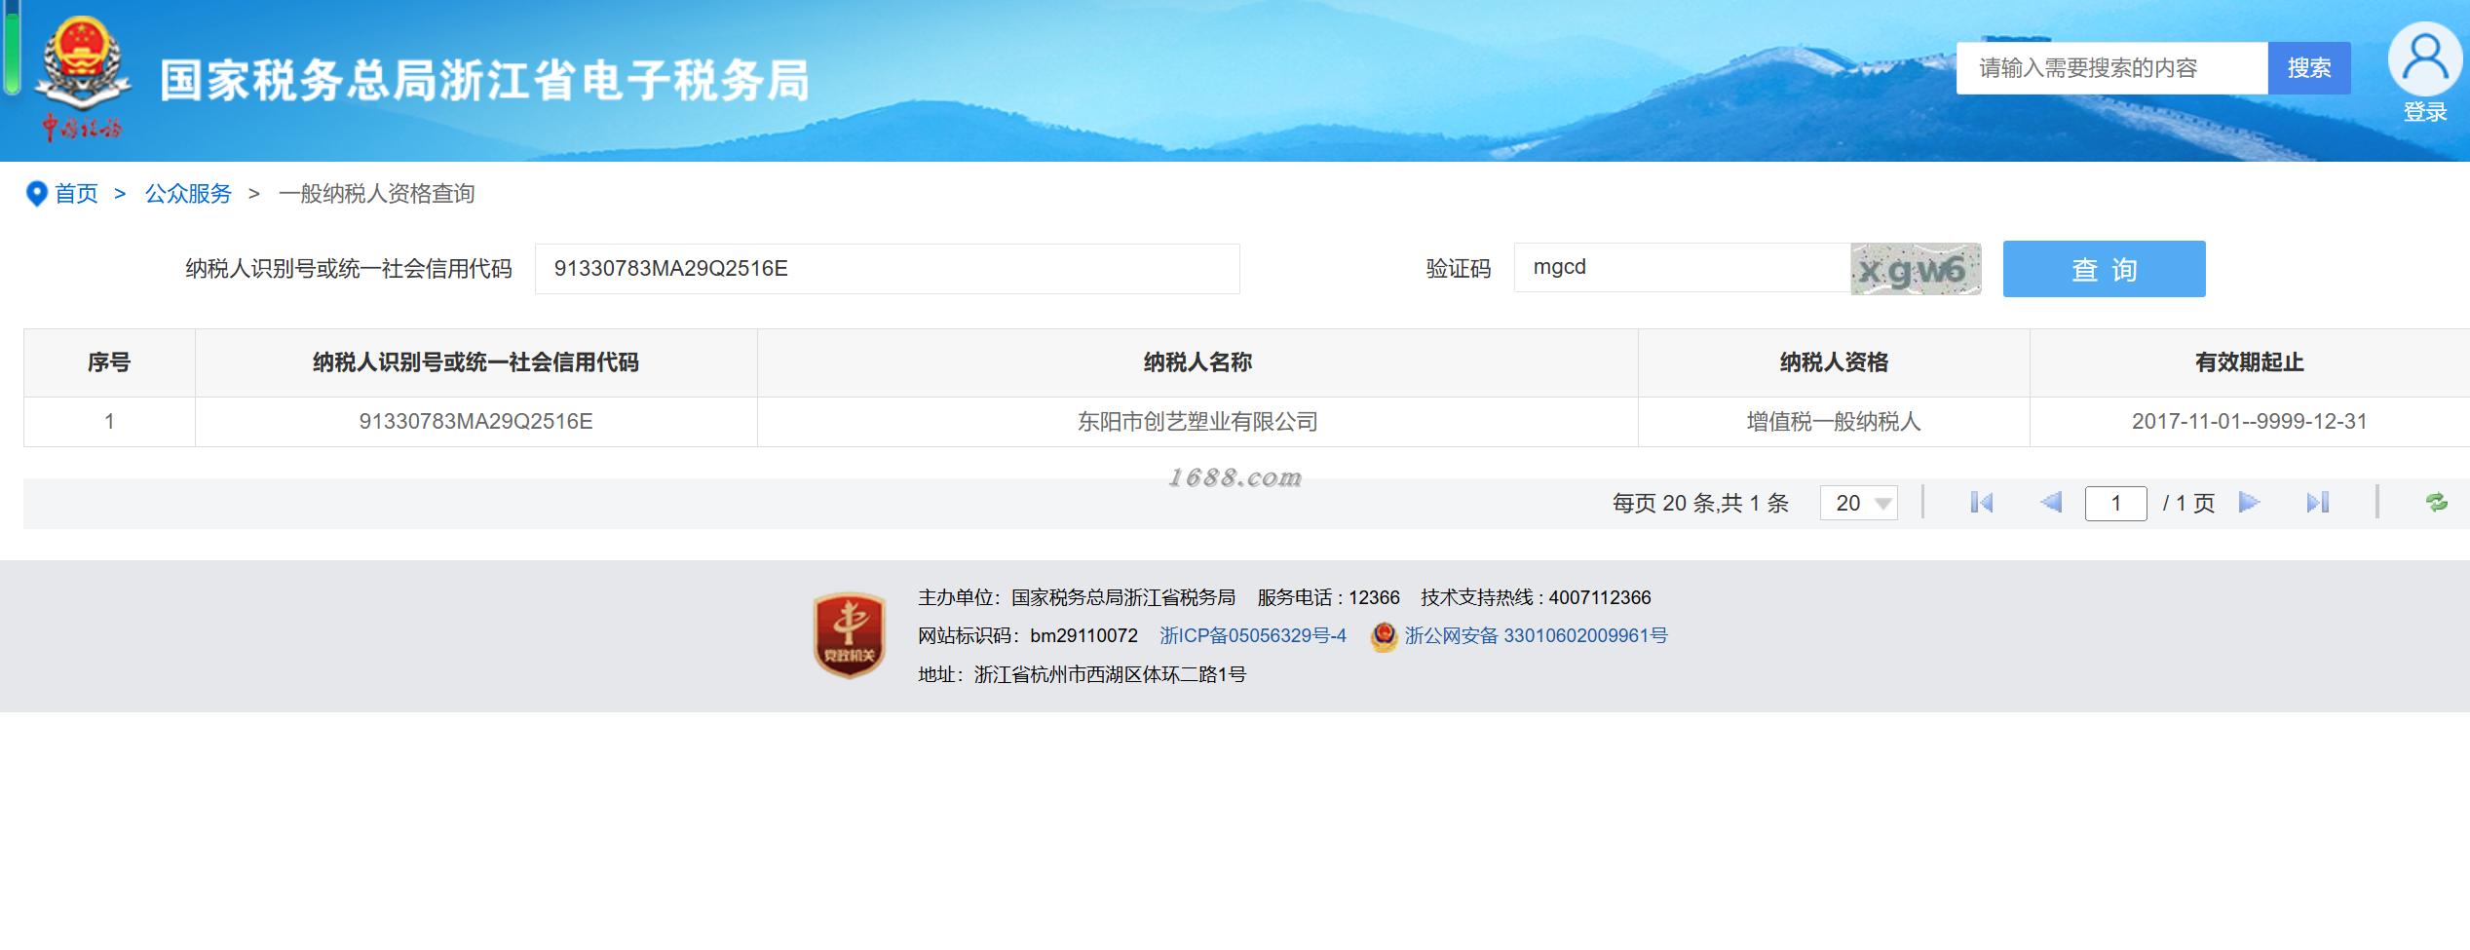Viewport: 2470px width, 950px height.
Task: Click the 查询 query button
Action: coord(2104,269)
